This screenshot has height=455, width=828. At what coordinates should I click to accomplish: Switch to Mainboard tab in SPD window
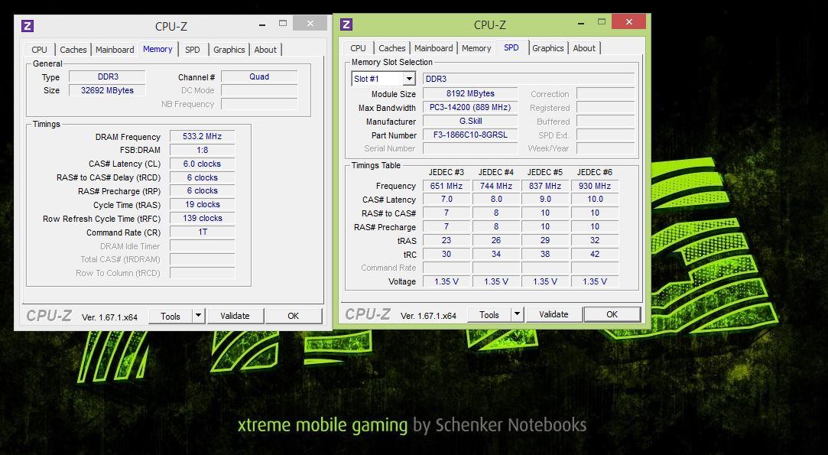tap(433, 48)
